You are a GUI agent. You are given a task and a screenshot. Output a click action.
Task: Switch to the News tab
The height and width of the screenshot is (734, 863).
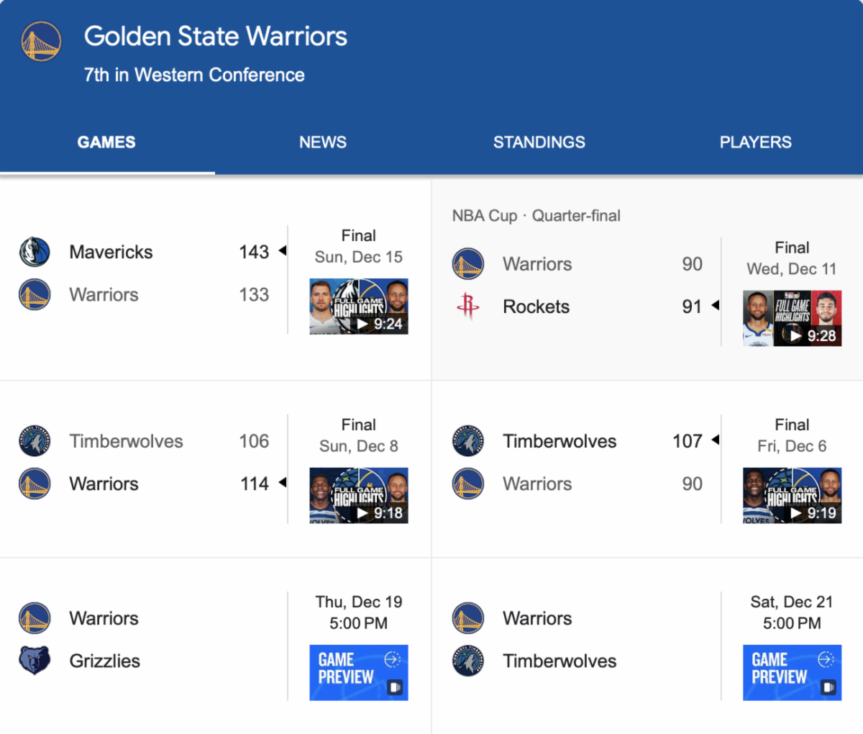(323, 142)
